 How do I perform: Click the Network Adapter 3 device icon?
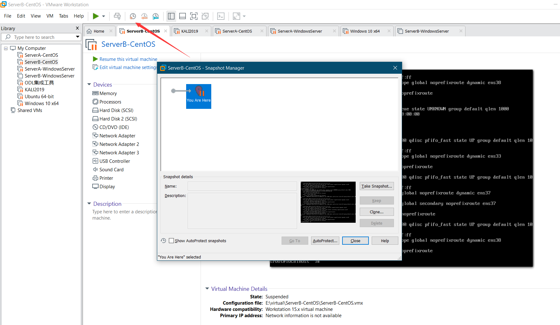(x=95, y=152)
